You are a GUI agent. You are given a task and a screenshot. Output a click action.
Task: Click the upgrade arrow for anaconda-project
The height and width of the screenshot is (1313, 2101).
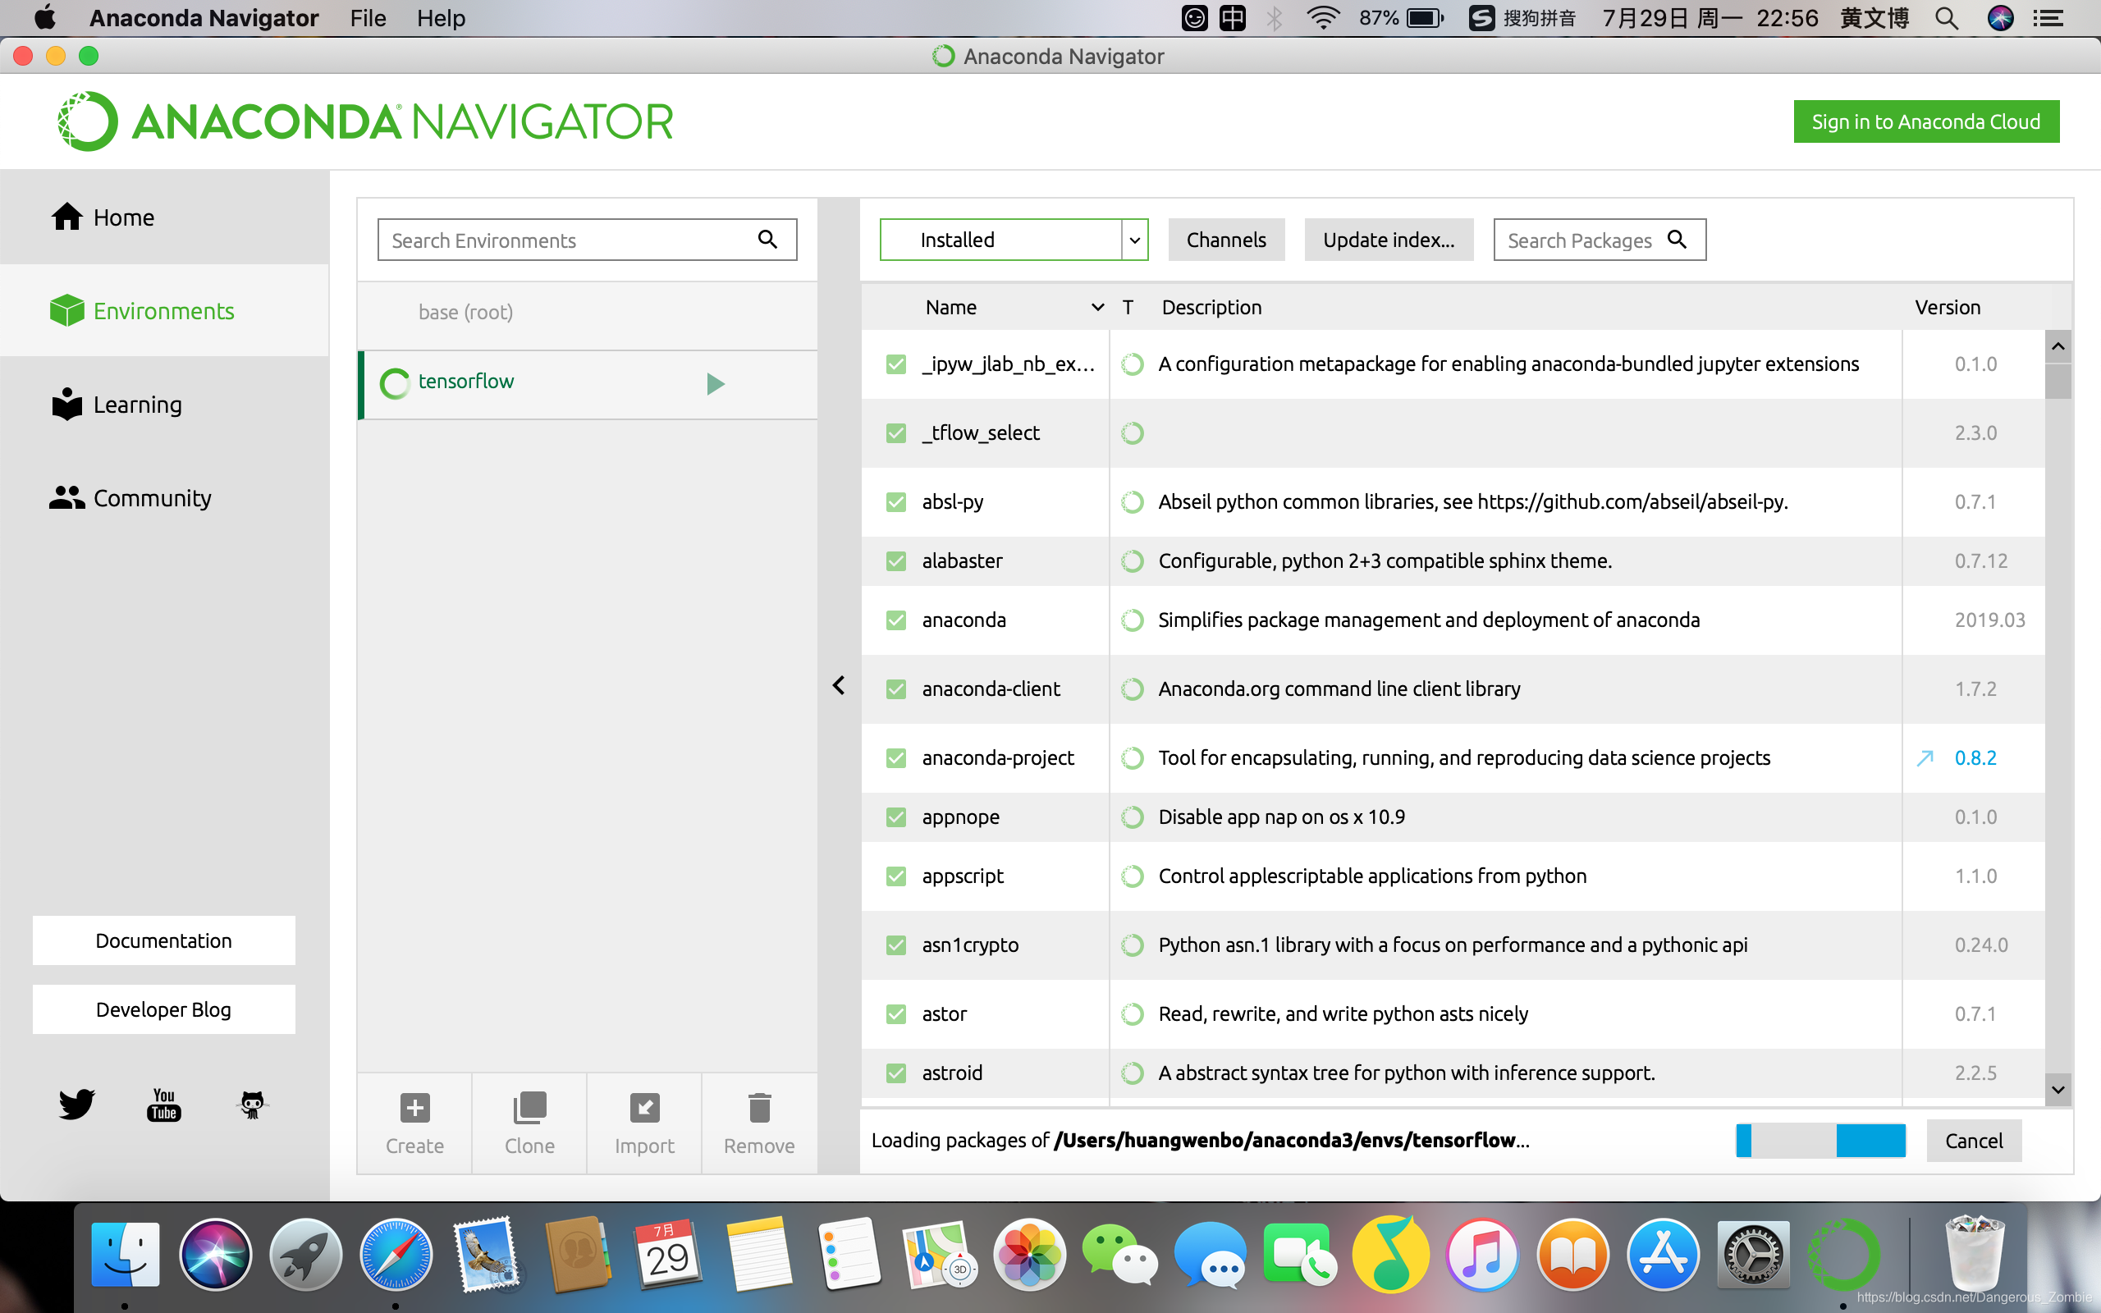pyautogui.click(x=1925, y=758)
